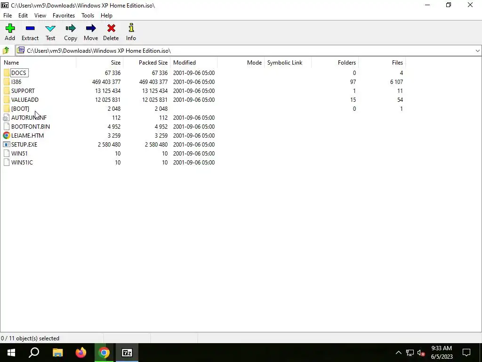
Task: Select the DOCS folder icon
Action: (x=7, y=73)
